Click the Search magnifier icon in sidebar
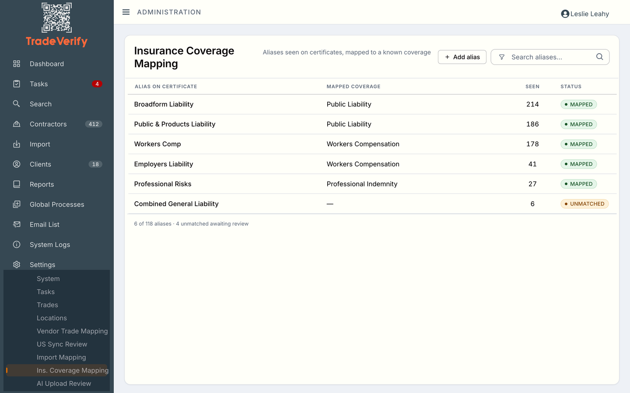This screenshot has width=630, height=393. point(17,104)
